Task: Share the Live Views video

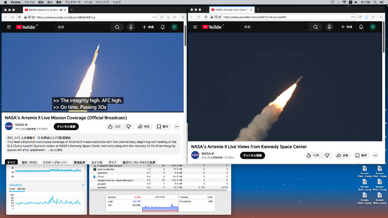Action: [343, 155]
